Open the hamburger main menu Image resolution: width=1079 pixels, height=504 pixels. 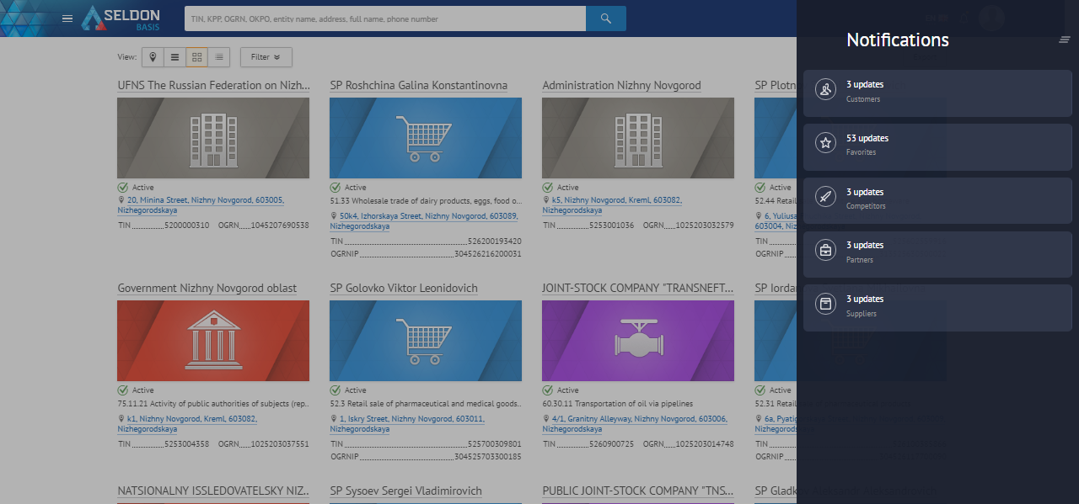click(x=67, y=19)
